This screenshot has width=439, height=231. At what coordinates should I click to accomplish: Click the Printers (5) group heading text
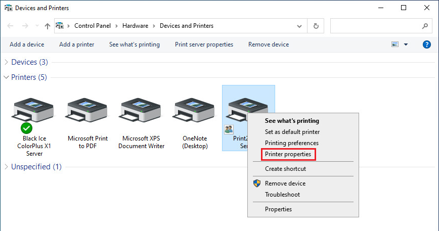[29, 77]
